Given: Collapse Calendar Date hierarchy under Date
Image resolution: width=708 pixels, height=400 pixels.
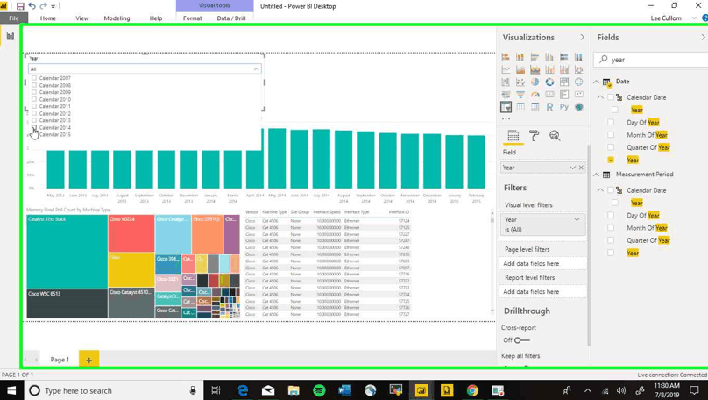Looking at the screenshot, I should coord(600,97).
